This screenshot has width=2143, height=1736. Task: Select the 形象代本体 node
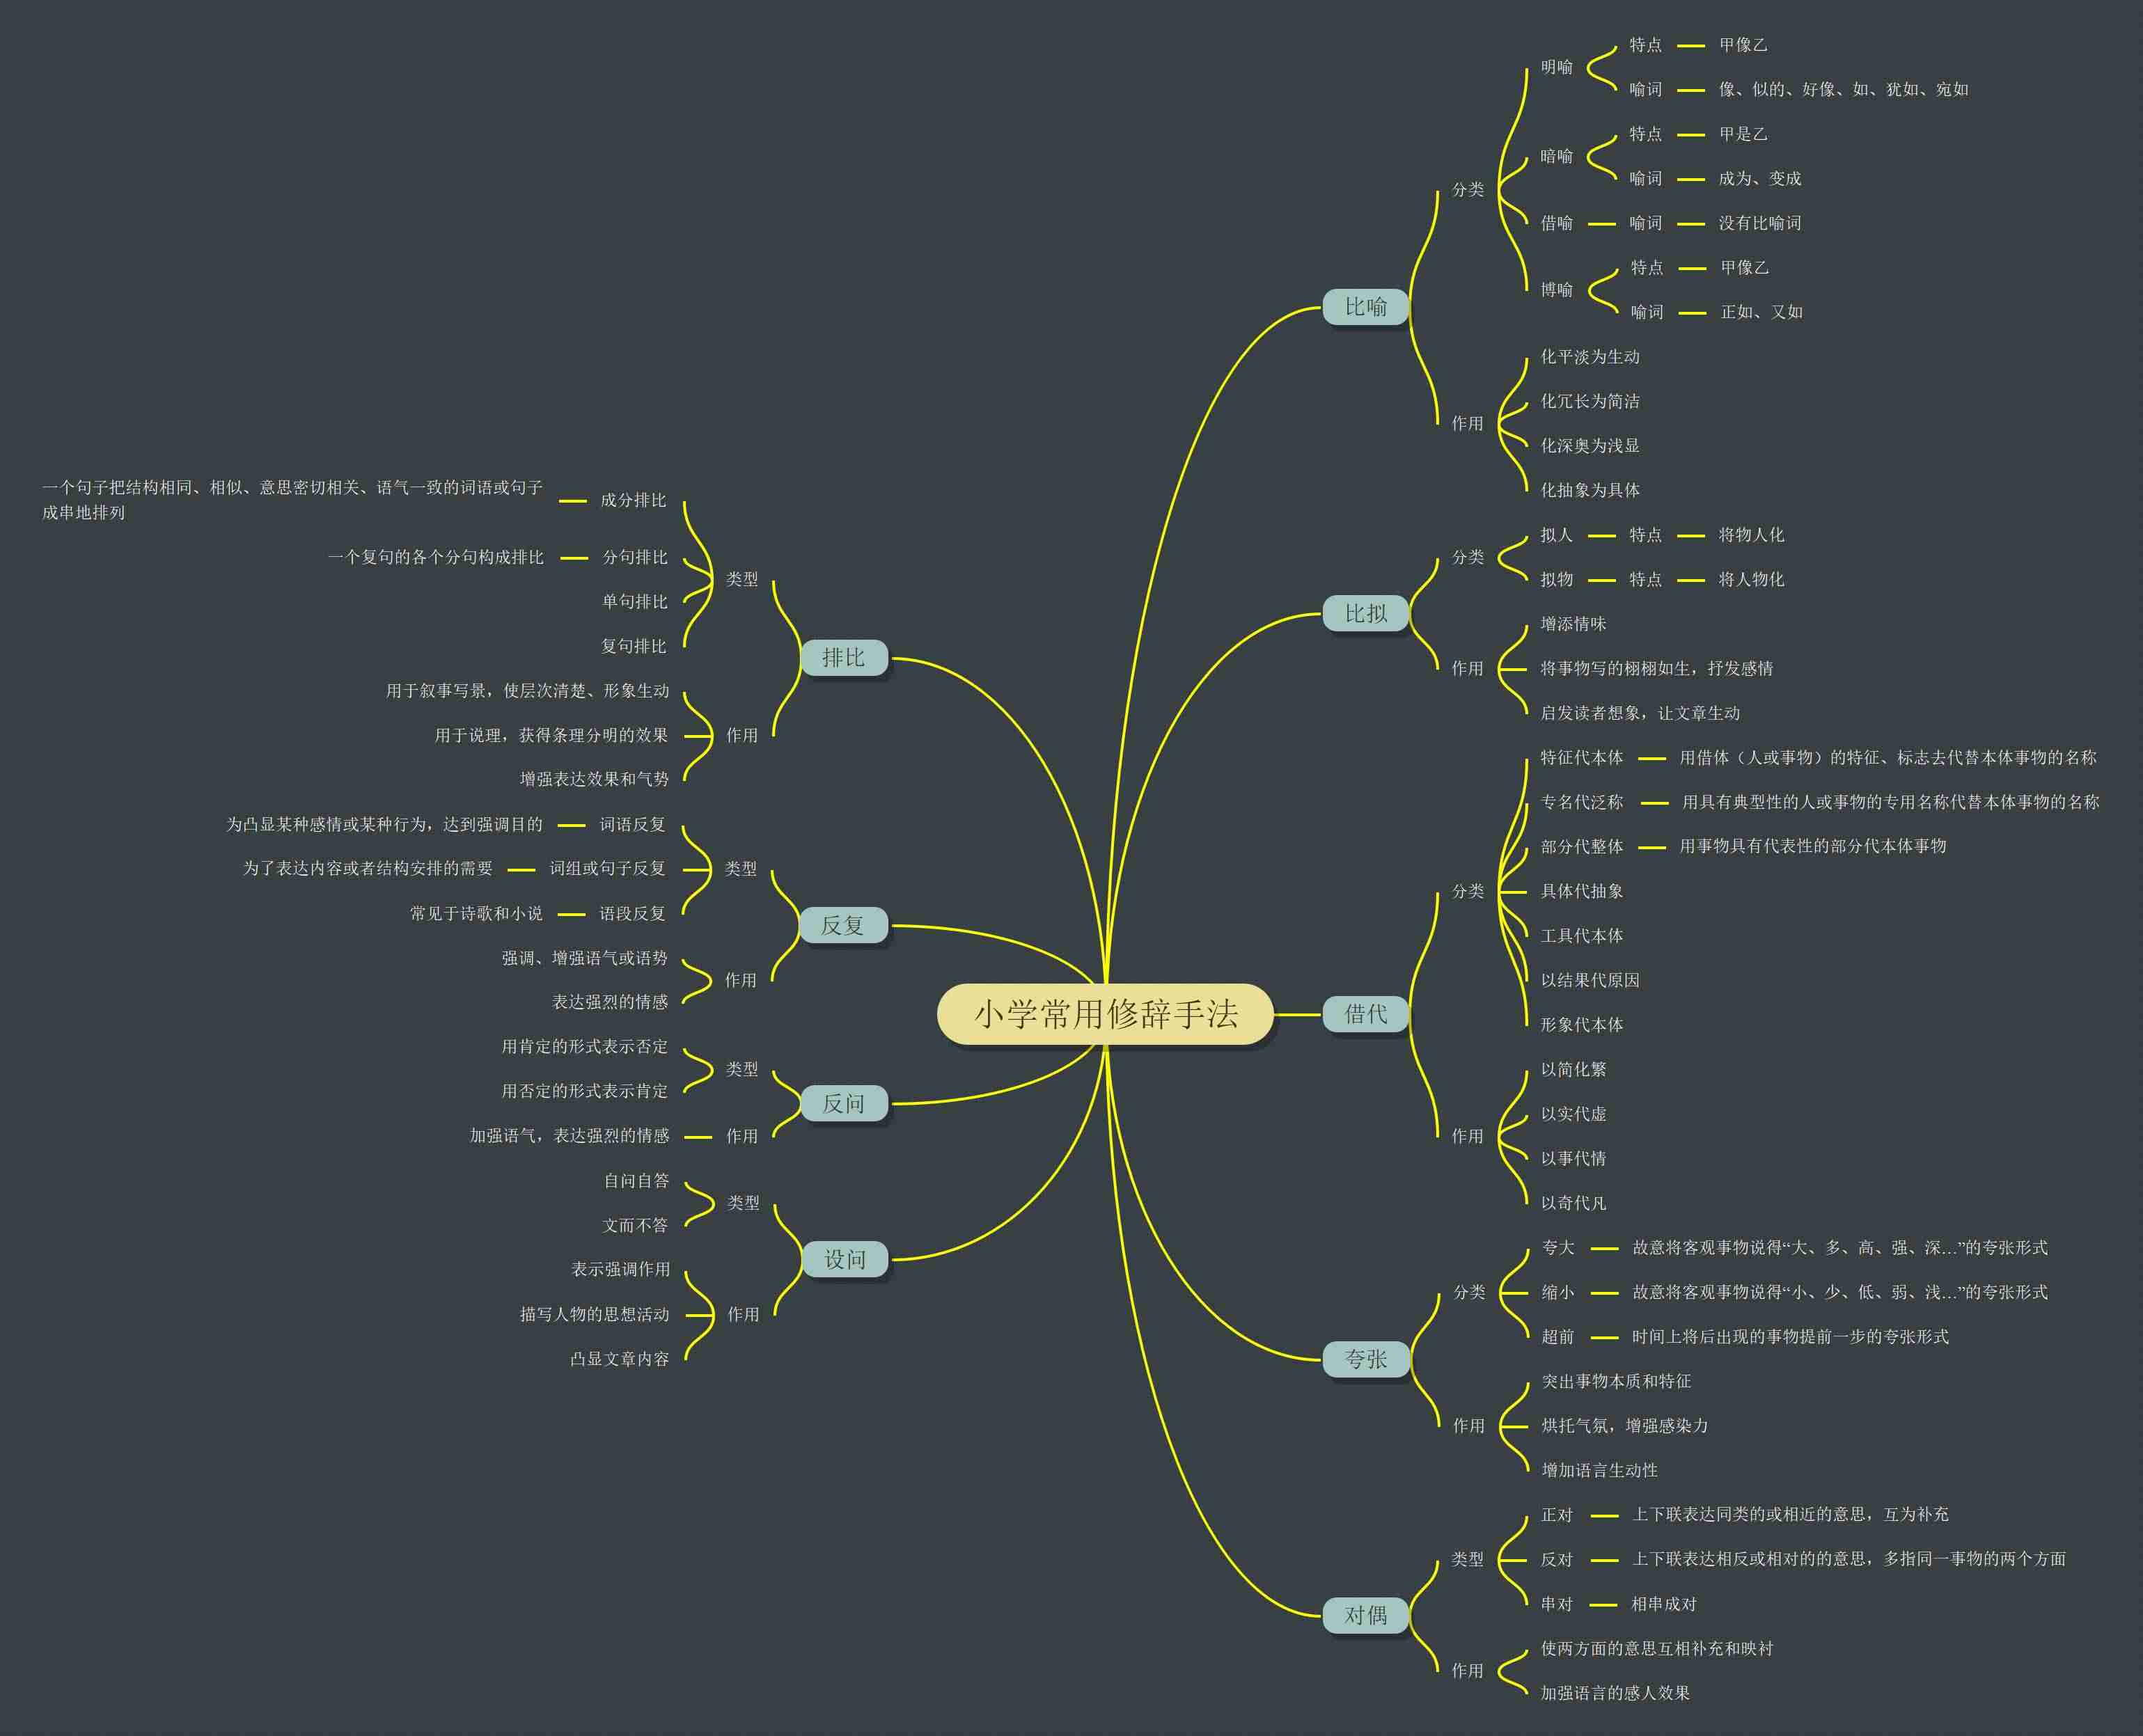(1582, 1025)
